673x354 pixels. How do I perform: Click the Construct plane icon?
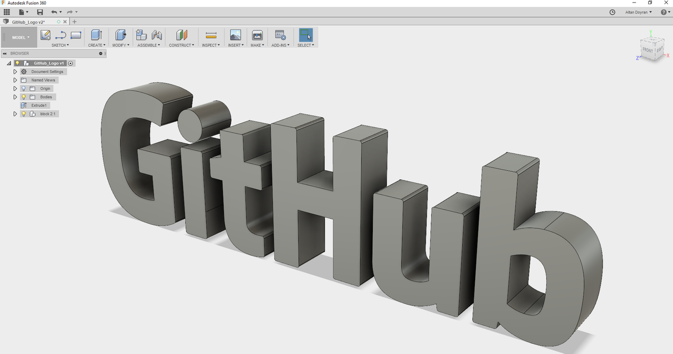[181, 35]
